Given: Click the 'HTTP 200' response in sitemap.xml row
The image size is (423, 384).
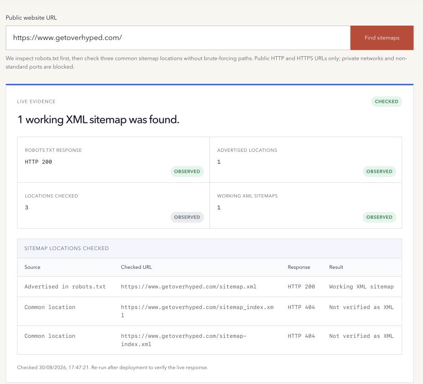Looking at the screenshot, I should coord(301,287).
